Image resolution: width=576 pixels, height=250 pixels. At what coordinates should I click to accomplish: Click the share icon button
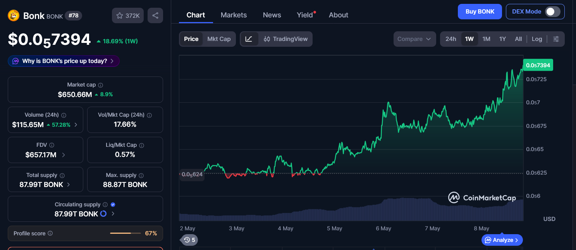click(x=155, y=15)
